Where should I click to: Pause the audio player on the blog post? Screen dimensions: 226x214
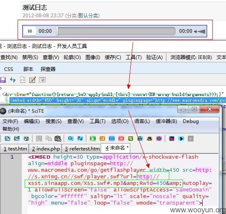(x=30, y=31)
